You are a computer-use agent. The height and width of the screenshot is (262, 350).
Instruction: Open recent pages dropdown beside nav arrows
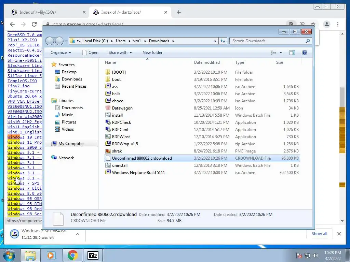[66, 41]
